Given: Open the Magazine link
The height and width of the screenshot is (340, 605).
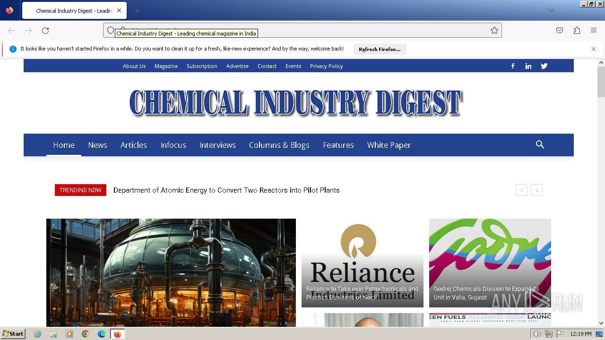Looking at the screenshot, I should click(166, 66).
